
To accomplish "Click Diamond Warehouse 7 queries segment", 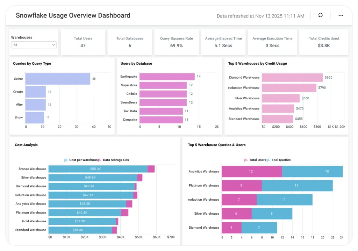I will (x=259, y=228).
